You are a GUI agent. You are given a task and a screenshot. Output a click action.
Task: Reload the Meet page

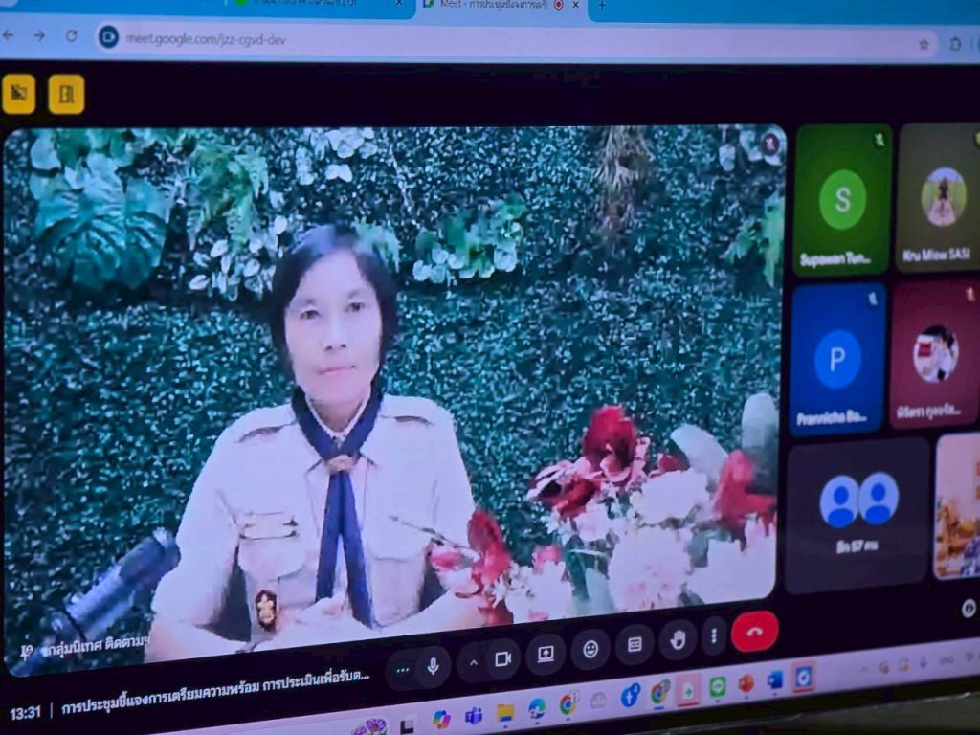click(72, 36)
